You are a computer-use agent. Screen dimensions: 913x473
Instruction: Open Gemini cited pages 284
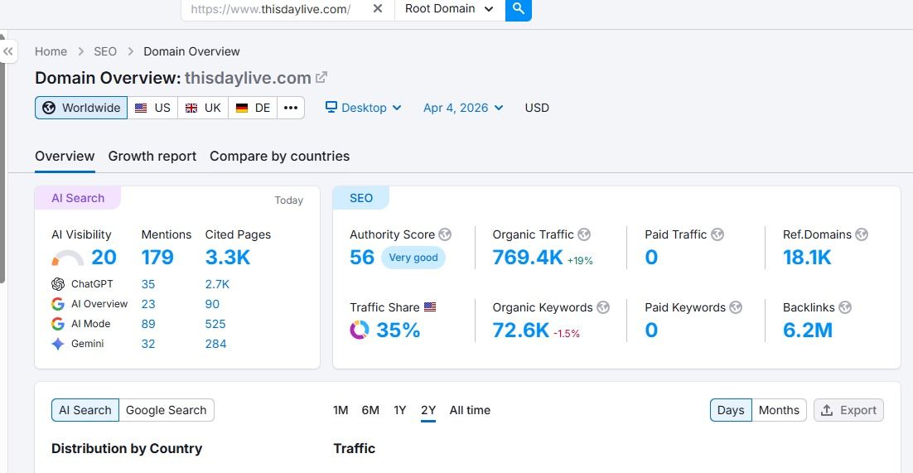[x=215, y=344]
